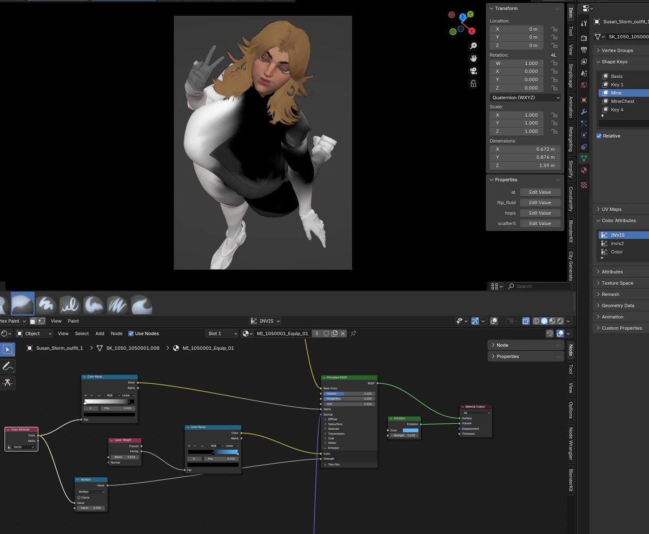Screen dimensions: 649x534
Task: Disable the Relative shape keys checkbox
Action: pyautogui.click(x=599, y=136)
